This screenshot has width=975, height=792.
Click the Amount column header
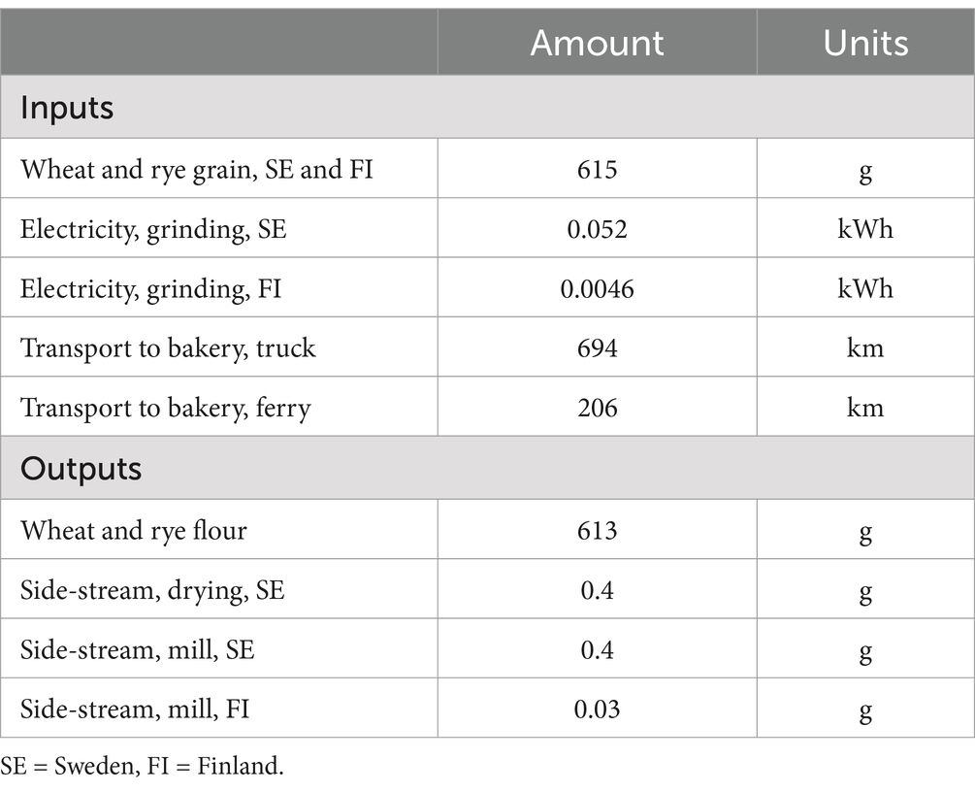[x=597, y=43]
